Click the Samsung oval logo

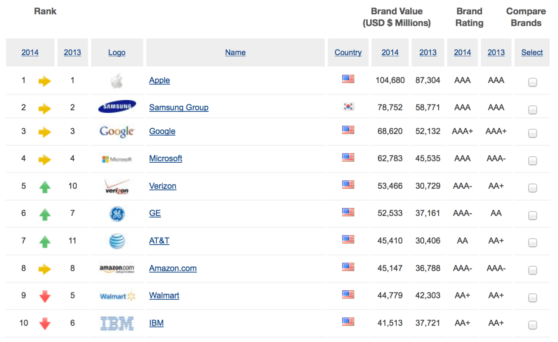click(x=117, y=107)
